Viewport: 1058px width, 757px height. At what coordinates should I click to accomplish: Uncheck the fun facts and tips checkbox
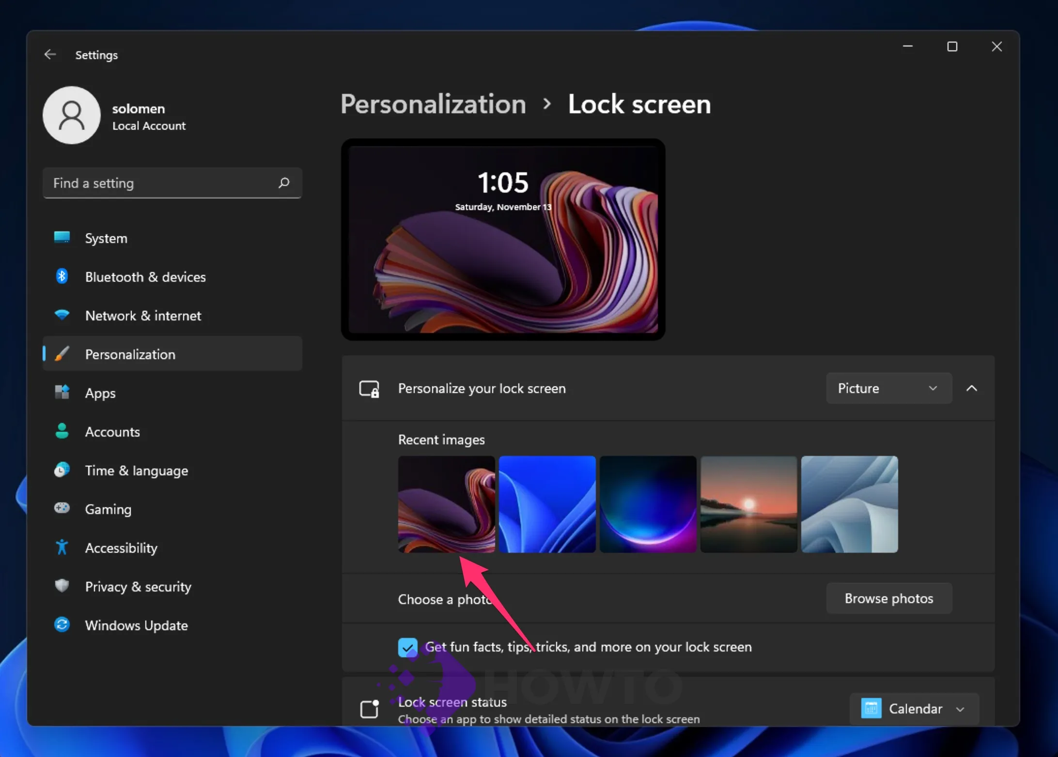click(x=407, y=647)
